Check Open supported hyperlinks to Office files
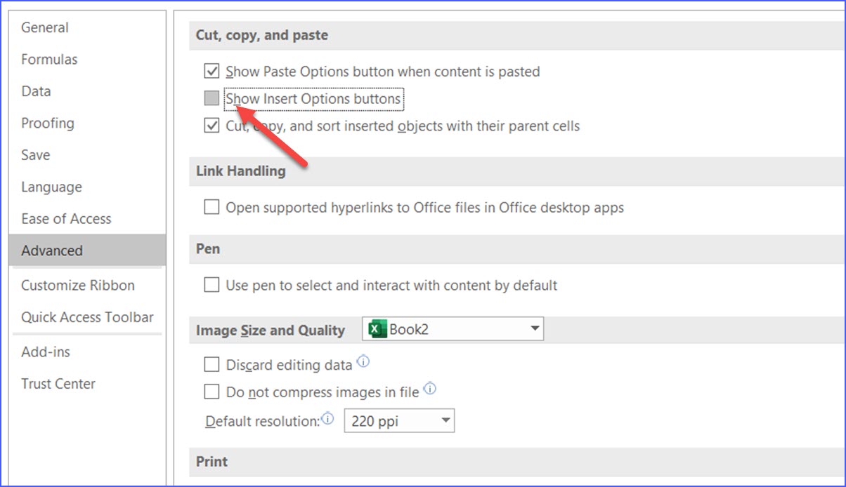Screen dimensions: 846x487 coord(212,207)
